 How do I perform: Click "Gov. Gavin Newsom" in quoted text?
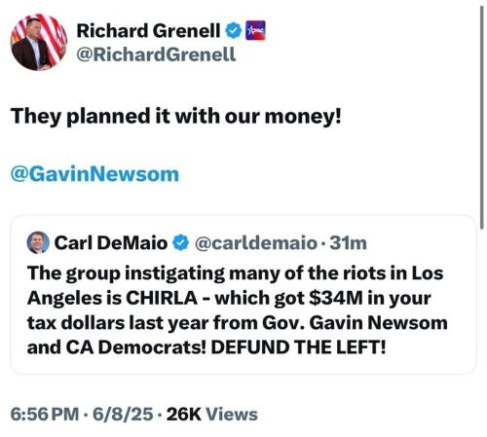click(x=355, y=323)
